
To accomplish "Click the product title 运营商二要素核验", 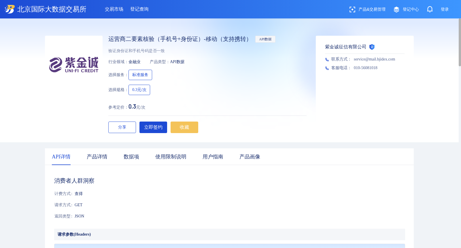I will (x=180, y=39).
